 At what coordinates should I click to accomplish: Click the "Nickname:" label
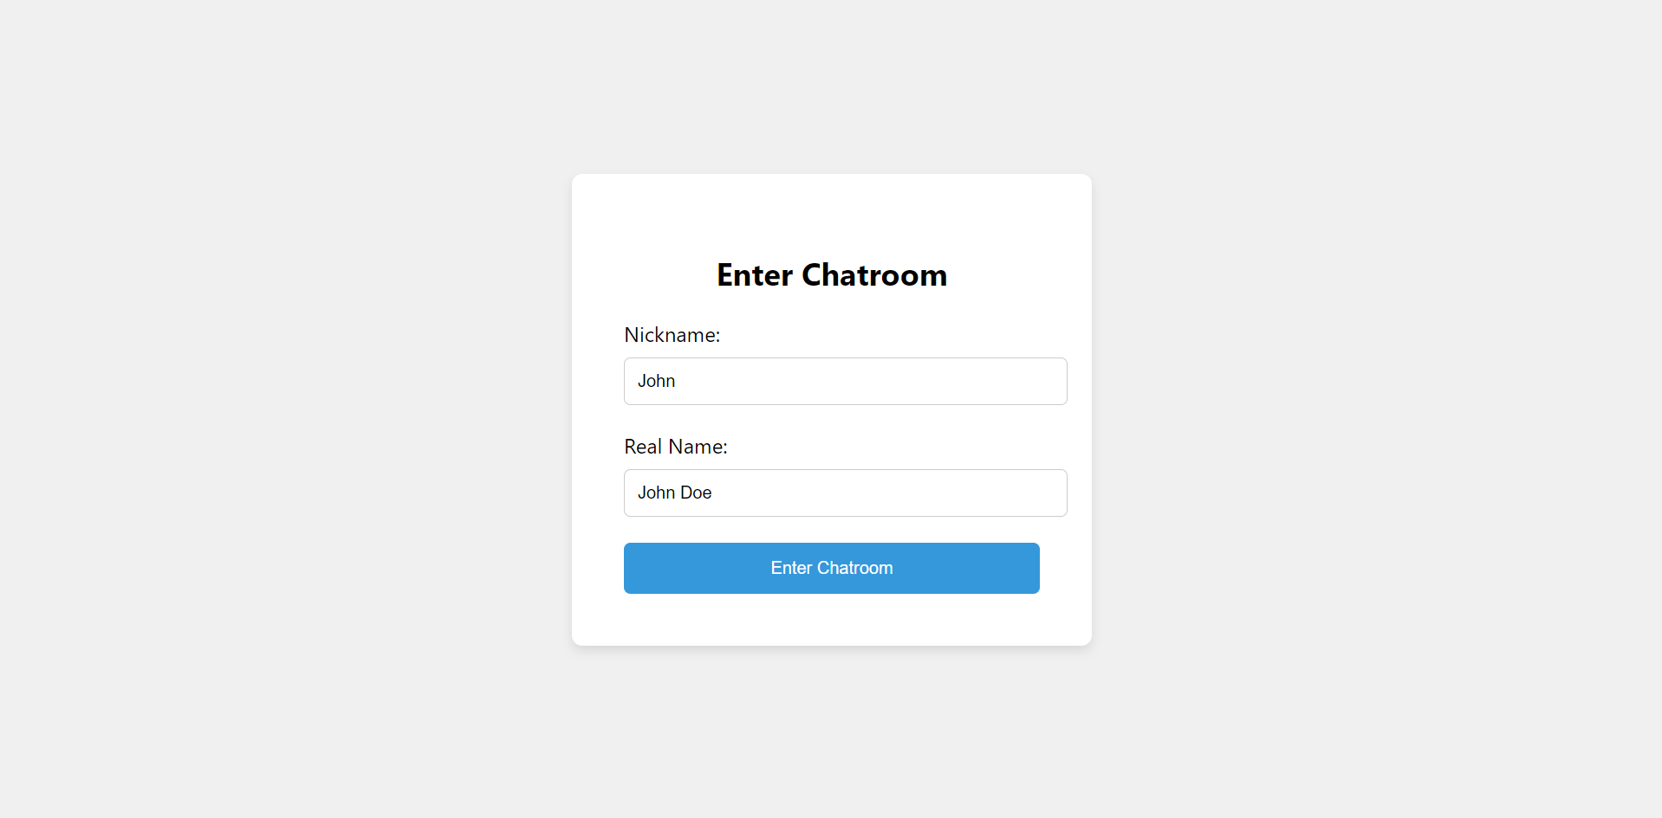click(672, 335)
